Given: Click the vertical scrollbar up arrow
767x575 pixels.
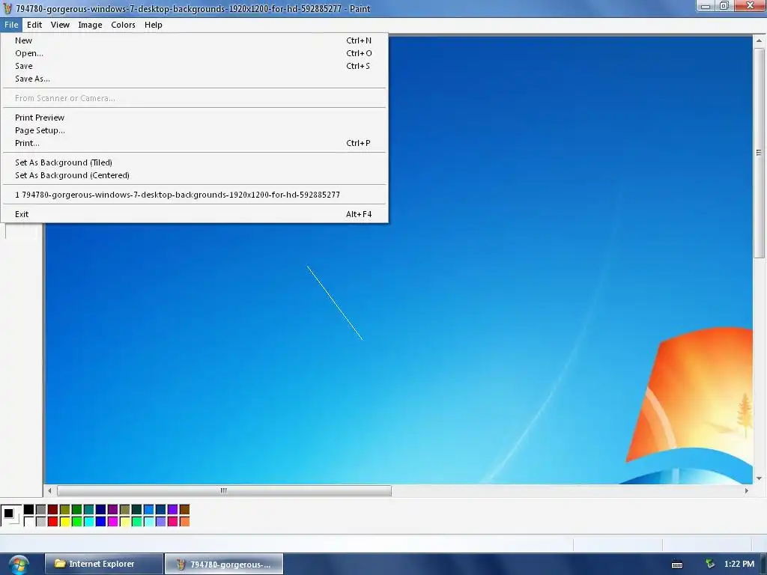Looking at the screenshot, I should tap(760, 41).
